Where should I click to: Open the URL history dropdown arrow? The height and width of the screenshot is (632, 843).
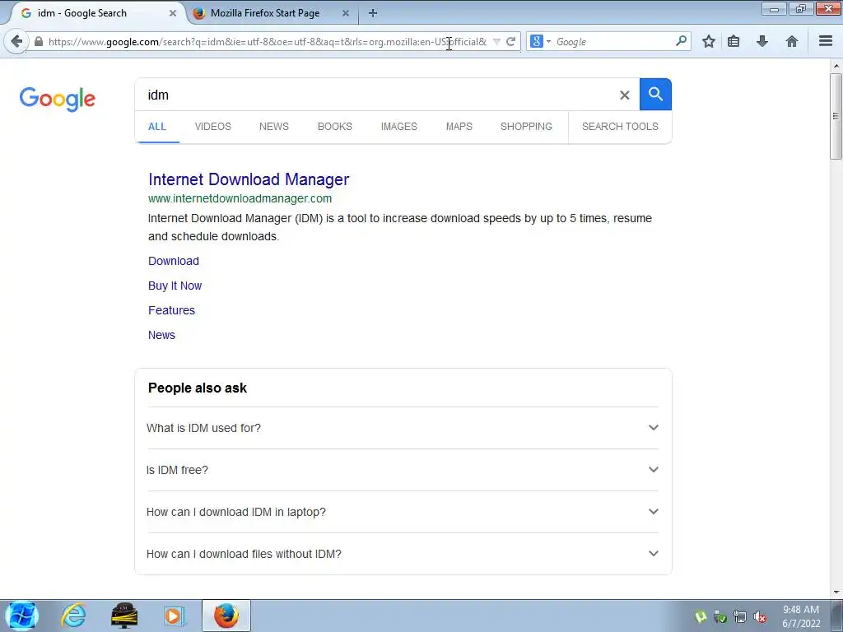tap(496, 41)
